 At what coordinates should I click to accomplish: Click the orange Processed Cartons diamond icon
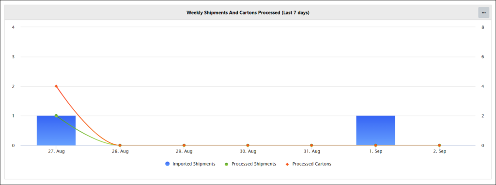287,164
